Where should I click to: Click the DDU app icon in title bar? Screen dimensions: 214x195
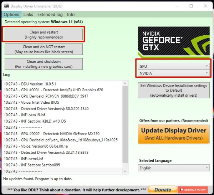(x=6, y=6)
